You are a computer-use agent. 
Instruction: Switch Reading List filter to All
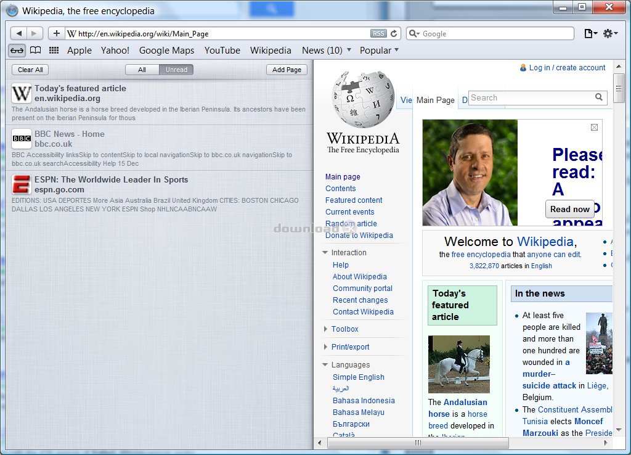coord(142,70)
